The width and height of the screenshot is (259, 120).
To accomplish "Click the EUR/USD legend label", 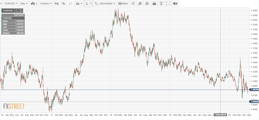I will point(8,11).
